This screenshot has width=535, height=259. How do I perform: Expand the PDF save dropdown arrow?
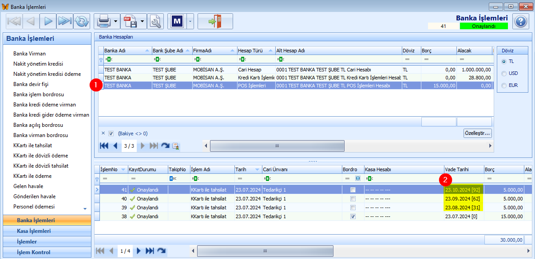point(143,21)
